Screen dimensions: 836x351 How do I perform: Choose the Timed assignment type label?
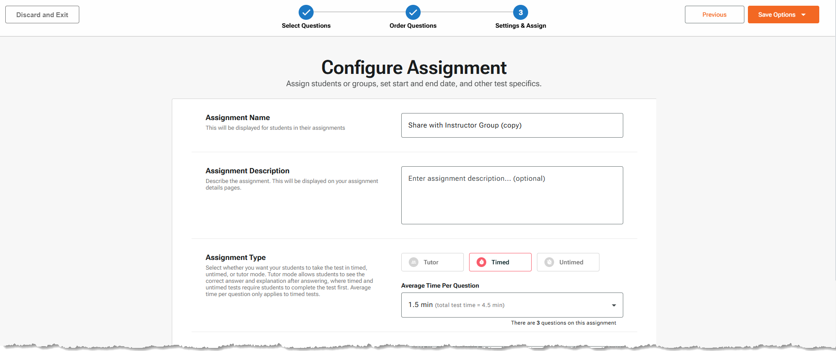pyautogui.click(x=500, y=262)
